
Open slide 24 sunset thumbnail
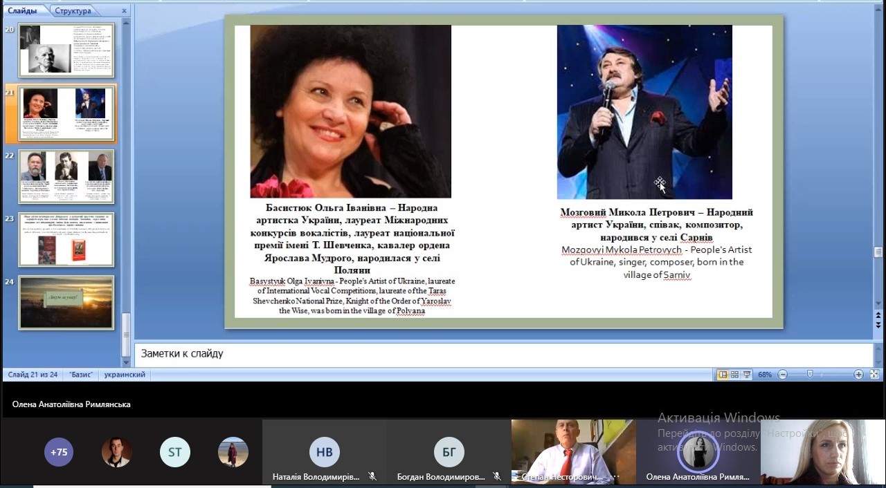coord(66,303)
